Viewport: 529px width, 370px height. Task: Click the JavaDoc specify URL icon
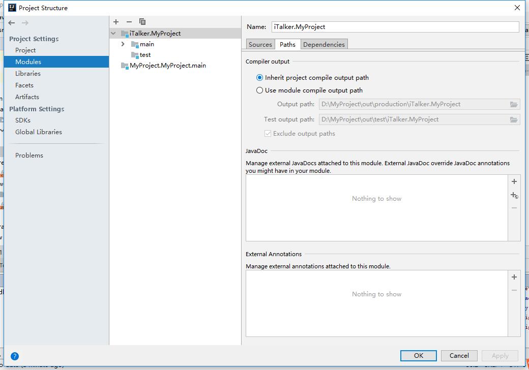[x=514, y=195]
